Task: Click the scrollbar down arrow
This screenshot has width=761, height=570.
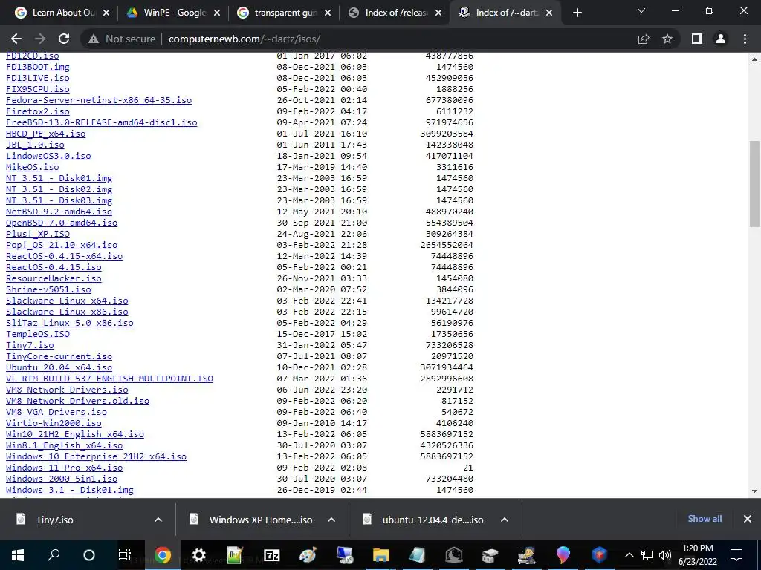Action: click(754, 491)
